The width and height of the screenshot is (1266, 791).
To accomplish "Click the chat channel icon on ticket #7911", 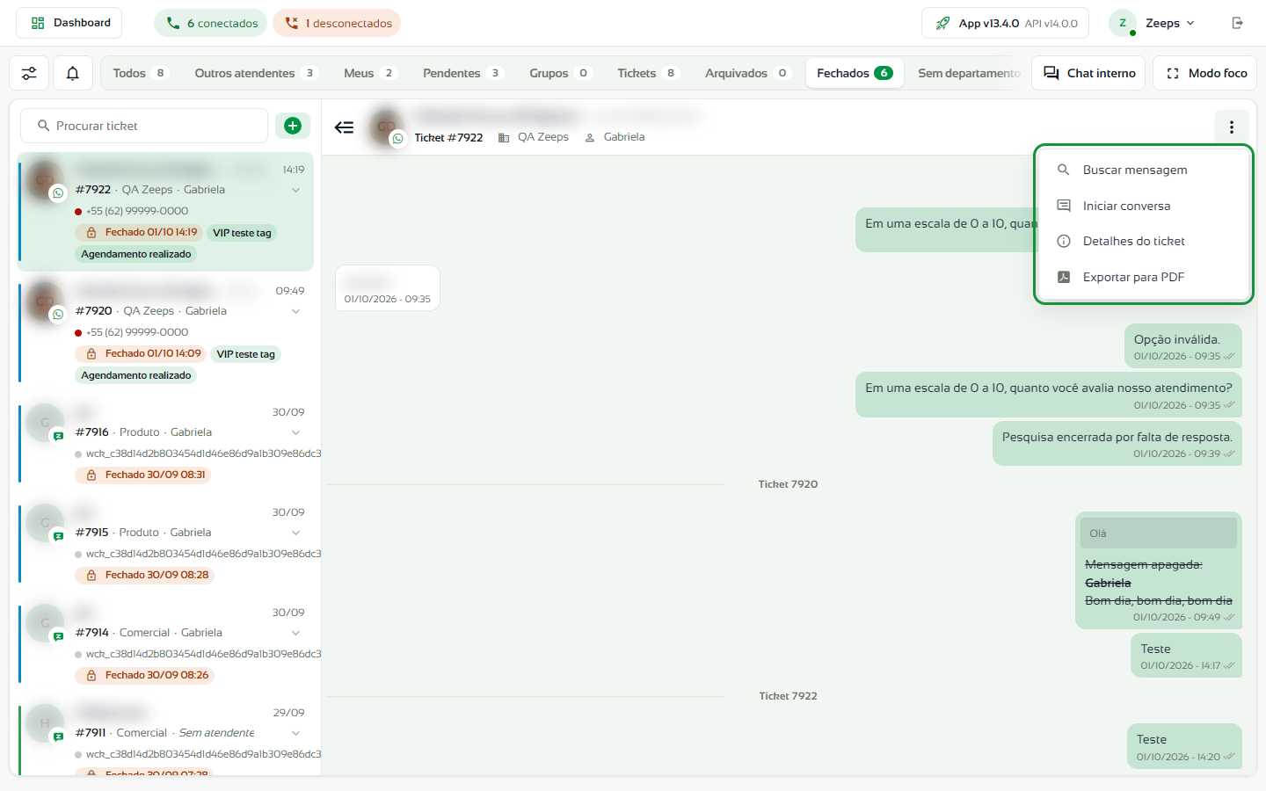I will click(x=58, y=737).
